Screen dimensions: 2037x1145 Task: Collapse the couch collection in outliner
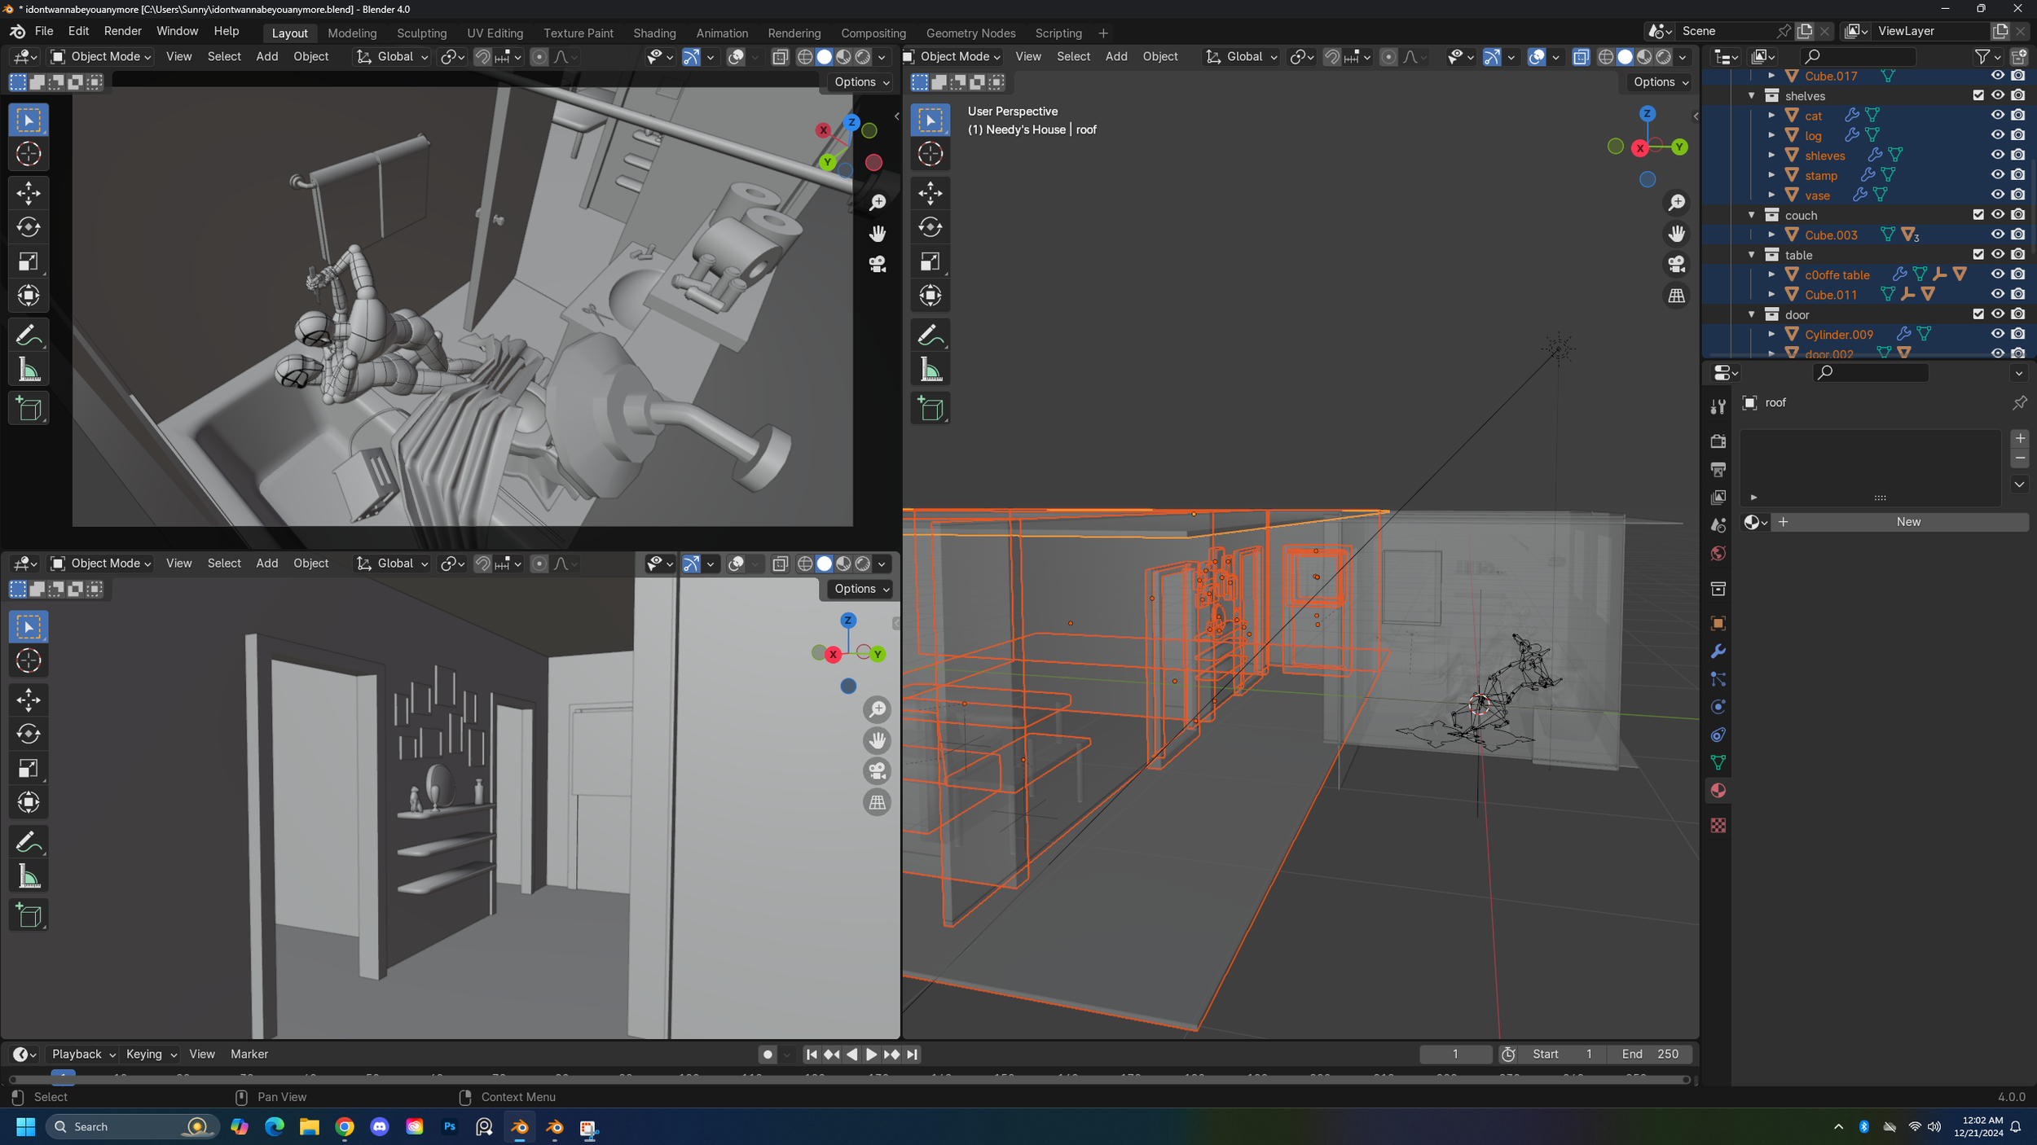1752,215
